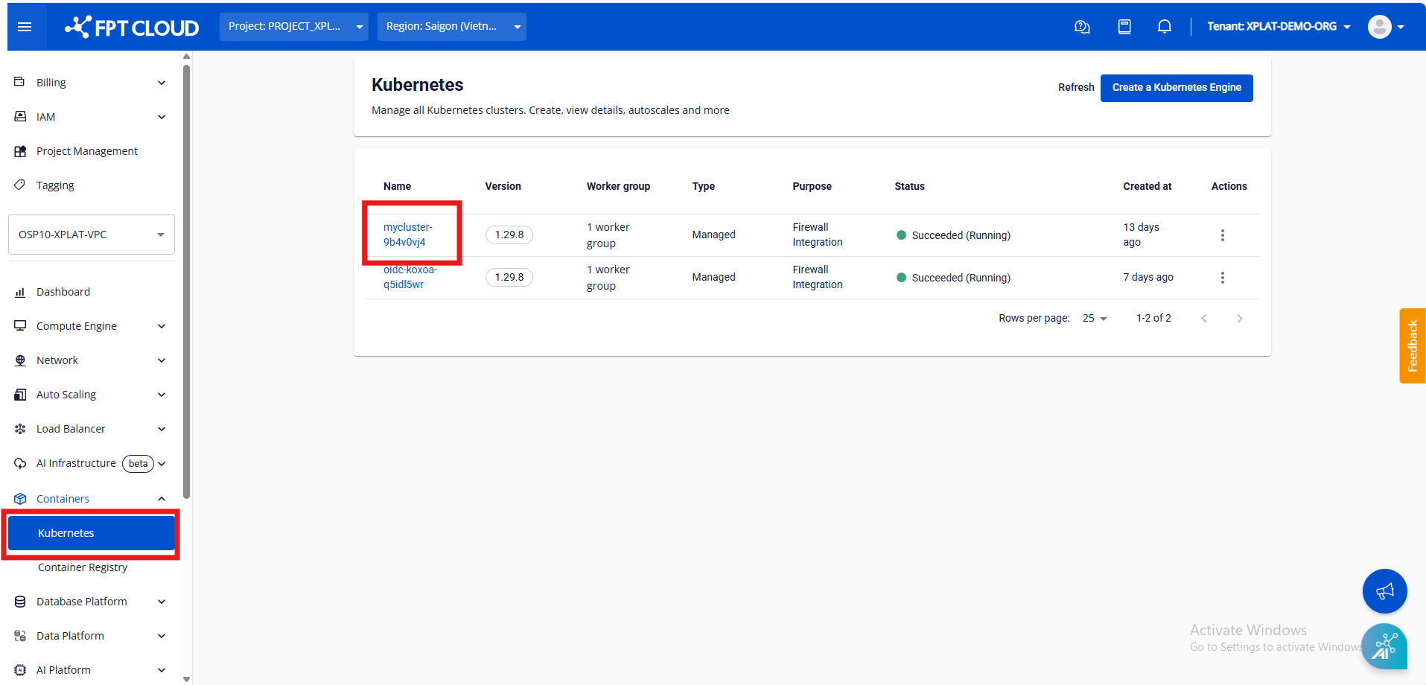Click the user avatar icon
Screen dimensions: 1426x685
[1379, 27]
